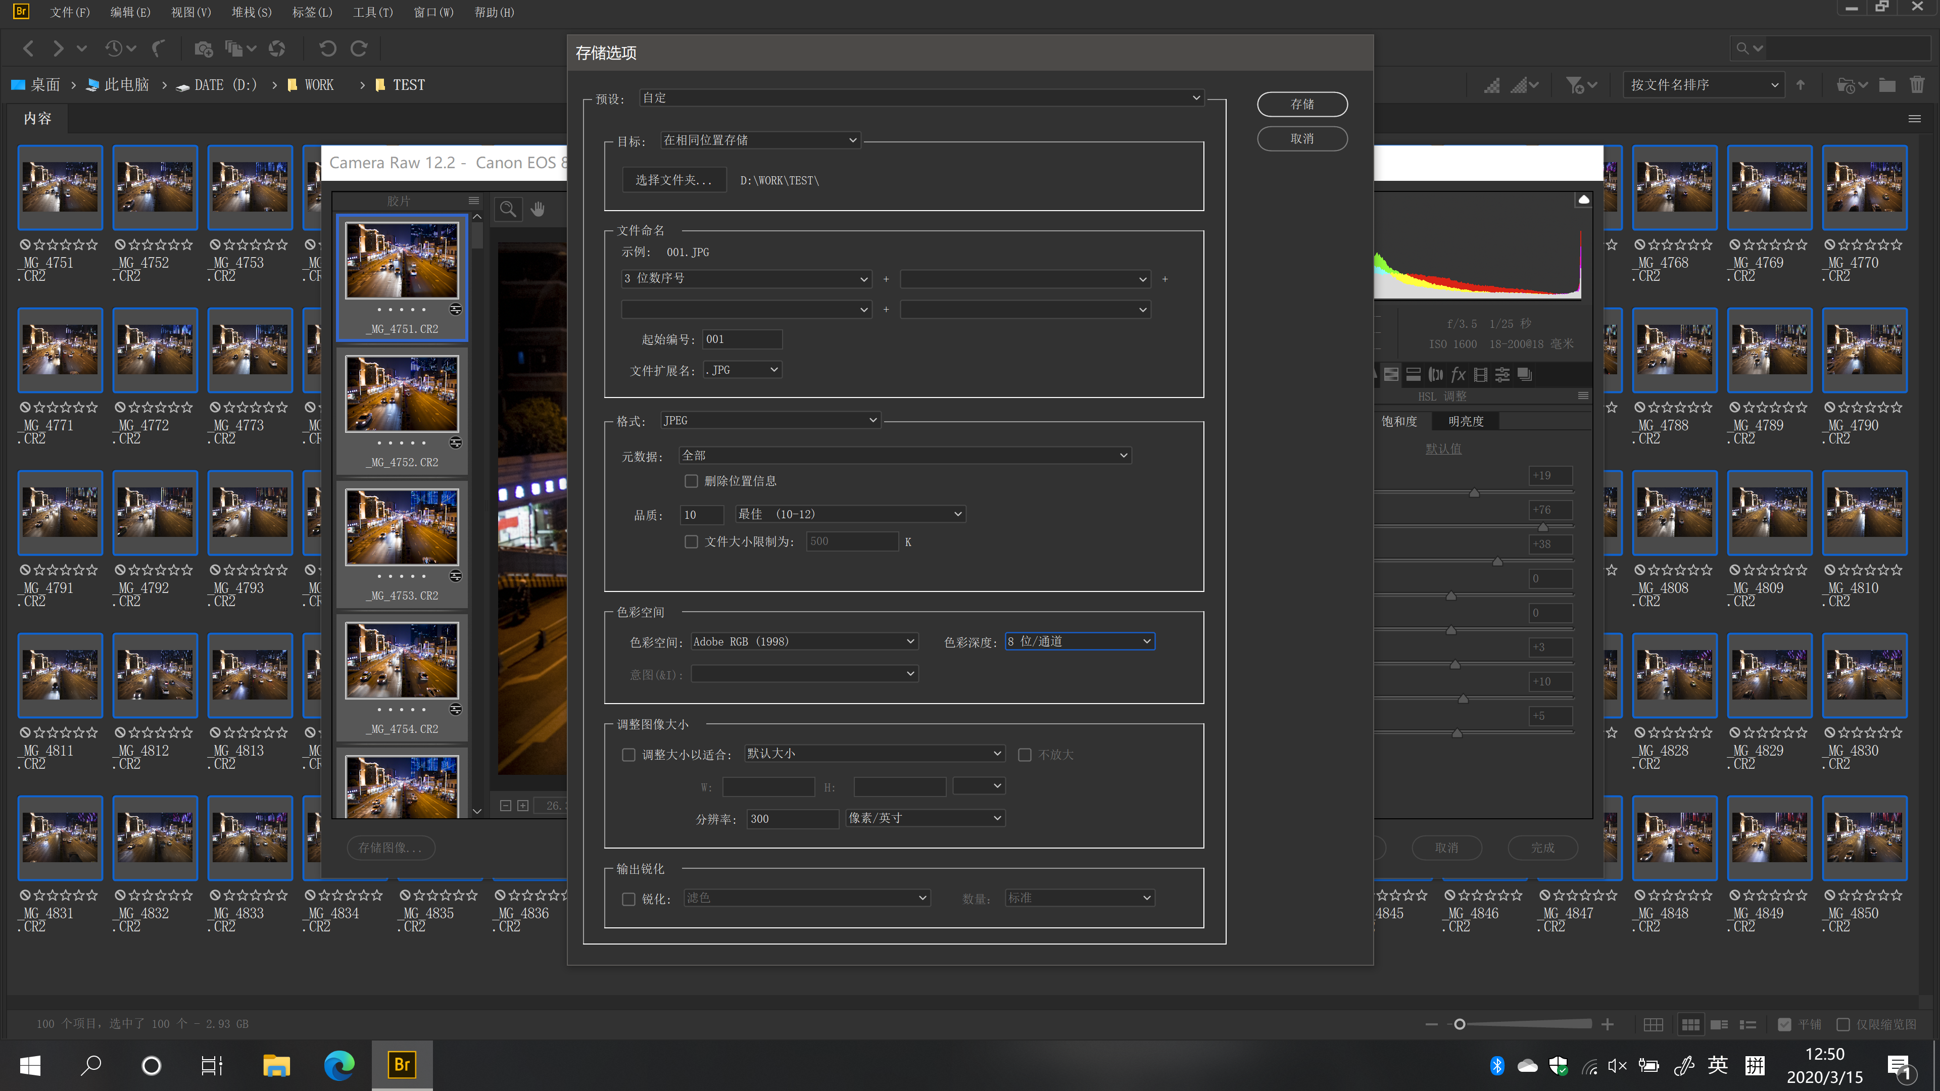This screenshot has height=1091, width=1940.
Task: Click the Bridge forward navigation arrow
Action: (x=58, y=49)
